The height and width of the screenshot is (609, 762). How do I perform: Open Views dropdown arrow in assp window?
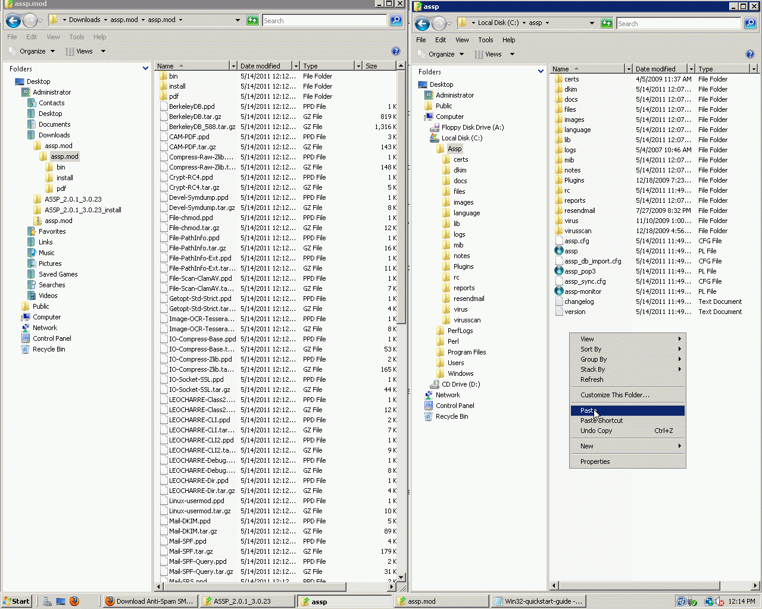[512, 54]
